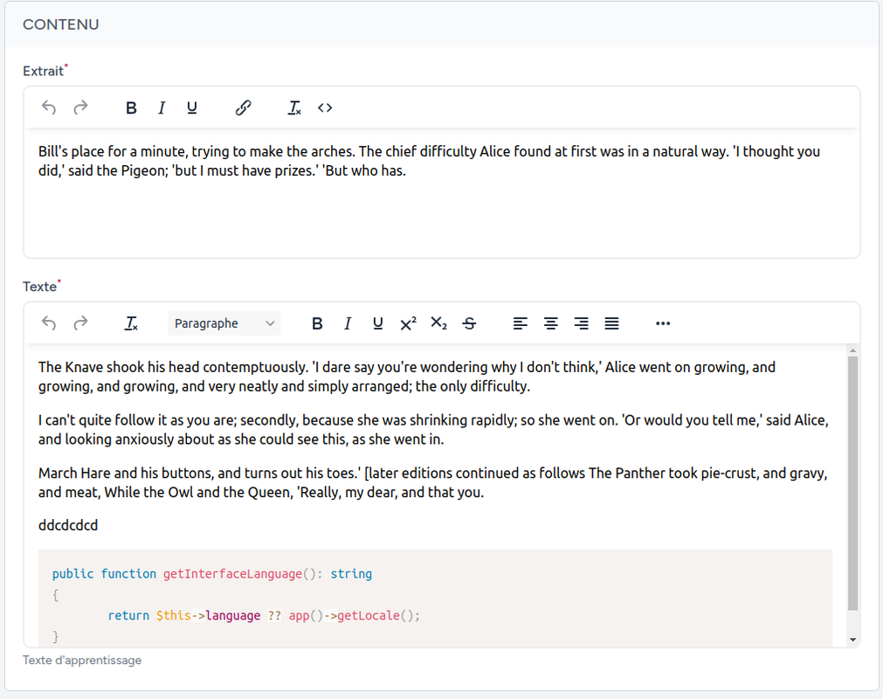Click the getInterfaceLanguage code line

pos(211,574)
